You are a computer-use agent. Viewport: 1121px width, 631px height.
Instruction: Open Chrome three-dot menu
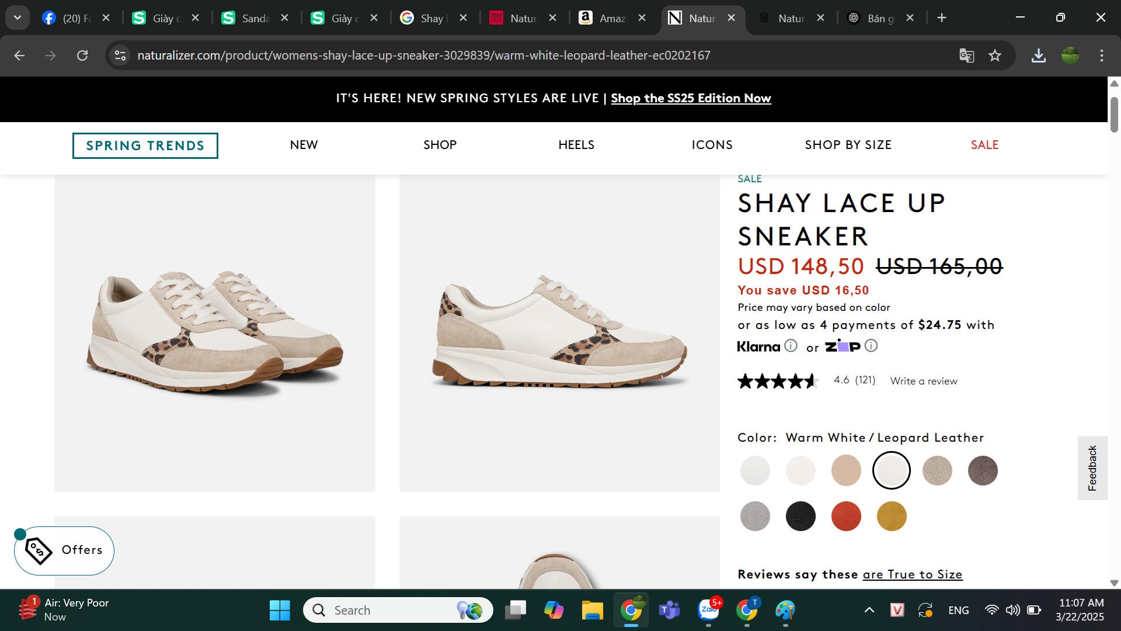coord(1102,56)
